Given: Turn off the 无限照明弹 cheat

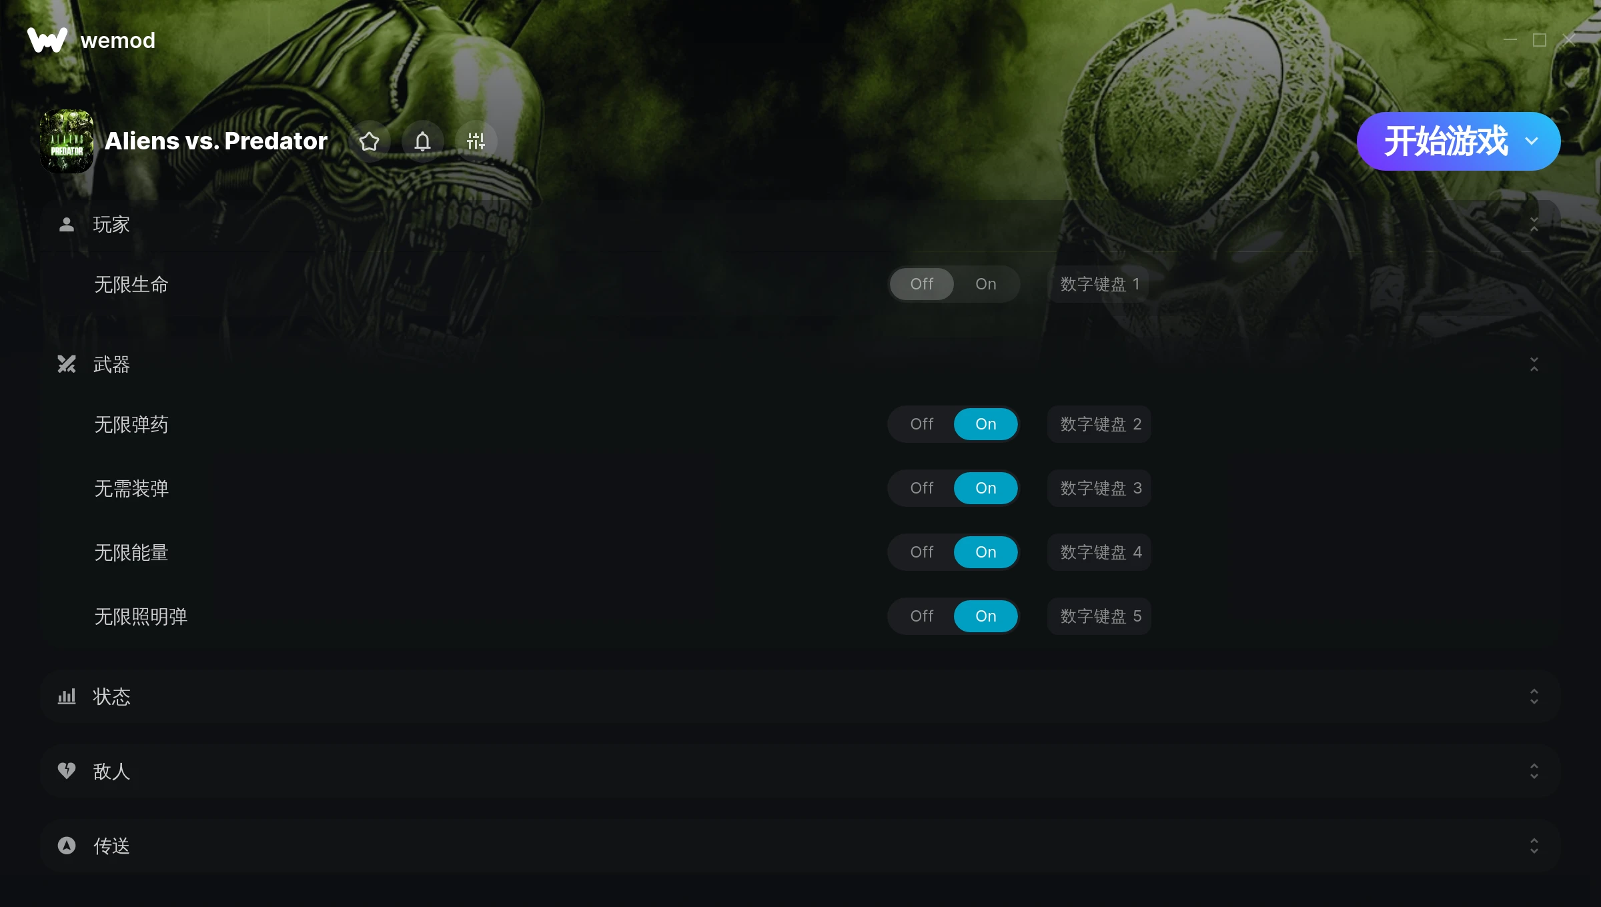Looking at the screenshot, I should tap(922, 616).
